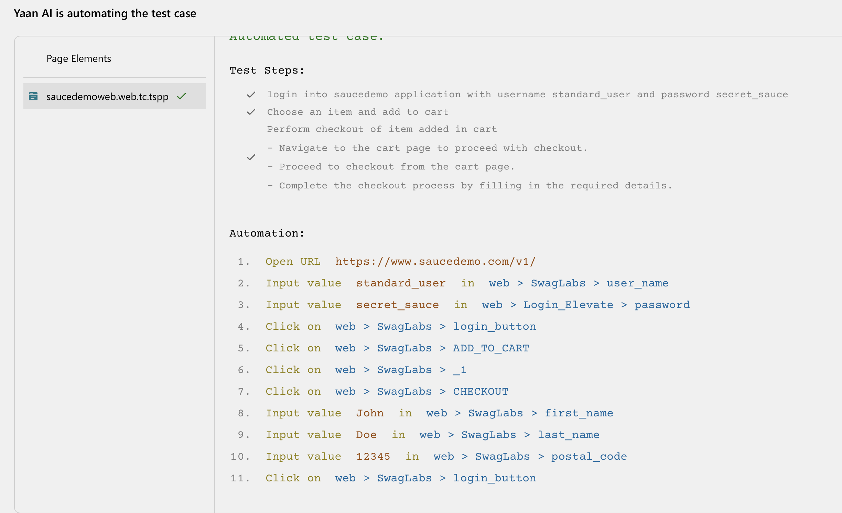Click the Automation heading

267,233
